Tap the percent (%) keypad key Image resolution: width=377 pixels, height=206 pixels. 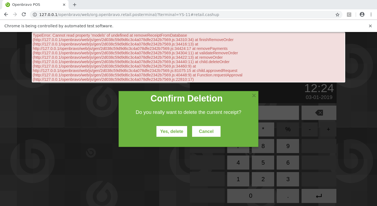point(288,129)
